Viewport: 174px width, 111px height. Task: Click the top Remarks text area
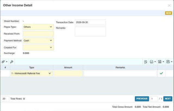pos(90,31)
